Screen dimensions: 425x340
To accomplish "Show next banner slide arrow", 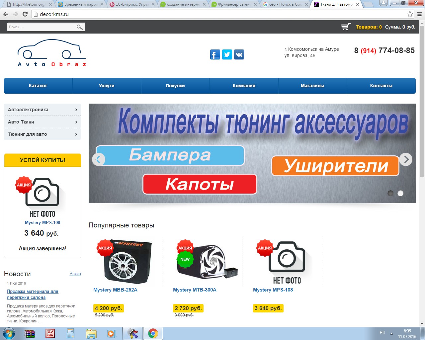I will click(406, 159).
